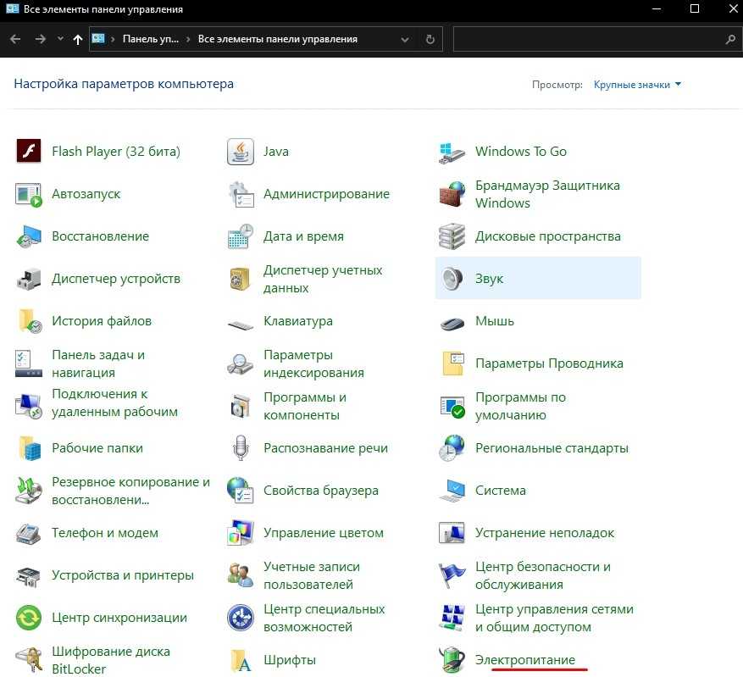Click the Центр синхронизации green icon

(x=29, y=618)
